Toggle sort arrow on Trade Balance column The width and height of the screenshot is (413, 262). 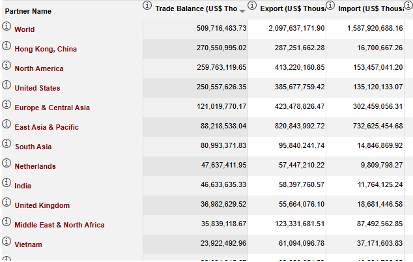pyautogui.click(x=242, y=11)
